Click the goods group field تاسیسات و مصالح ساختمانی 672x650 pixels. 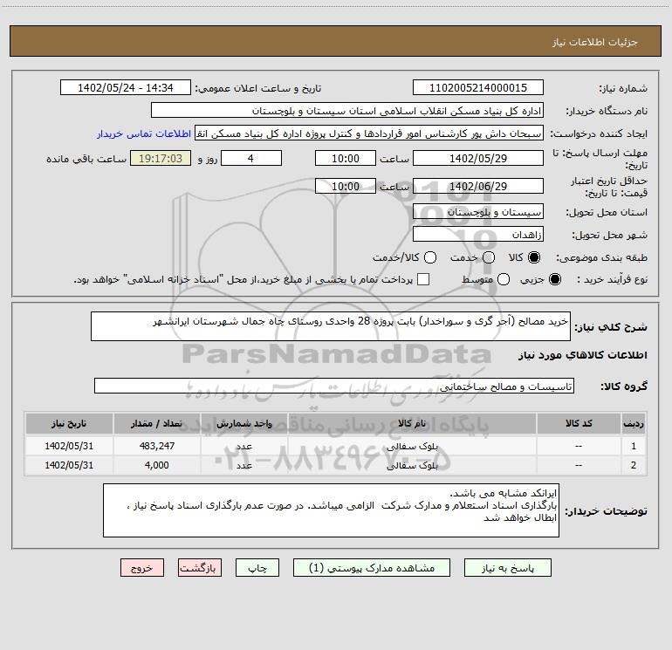[334, 386]
